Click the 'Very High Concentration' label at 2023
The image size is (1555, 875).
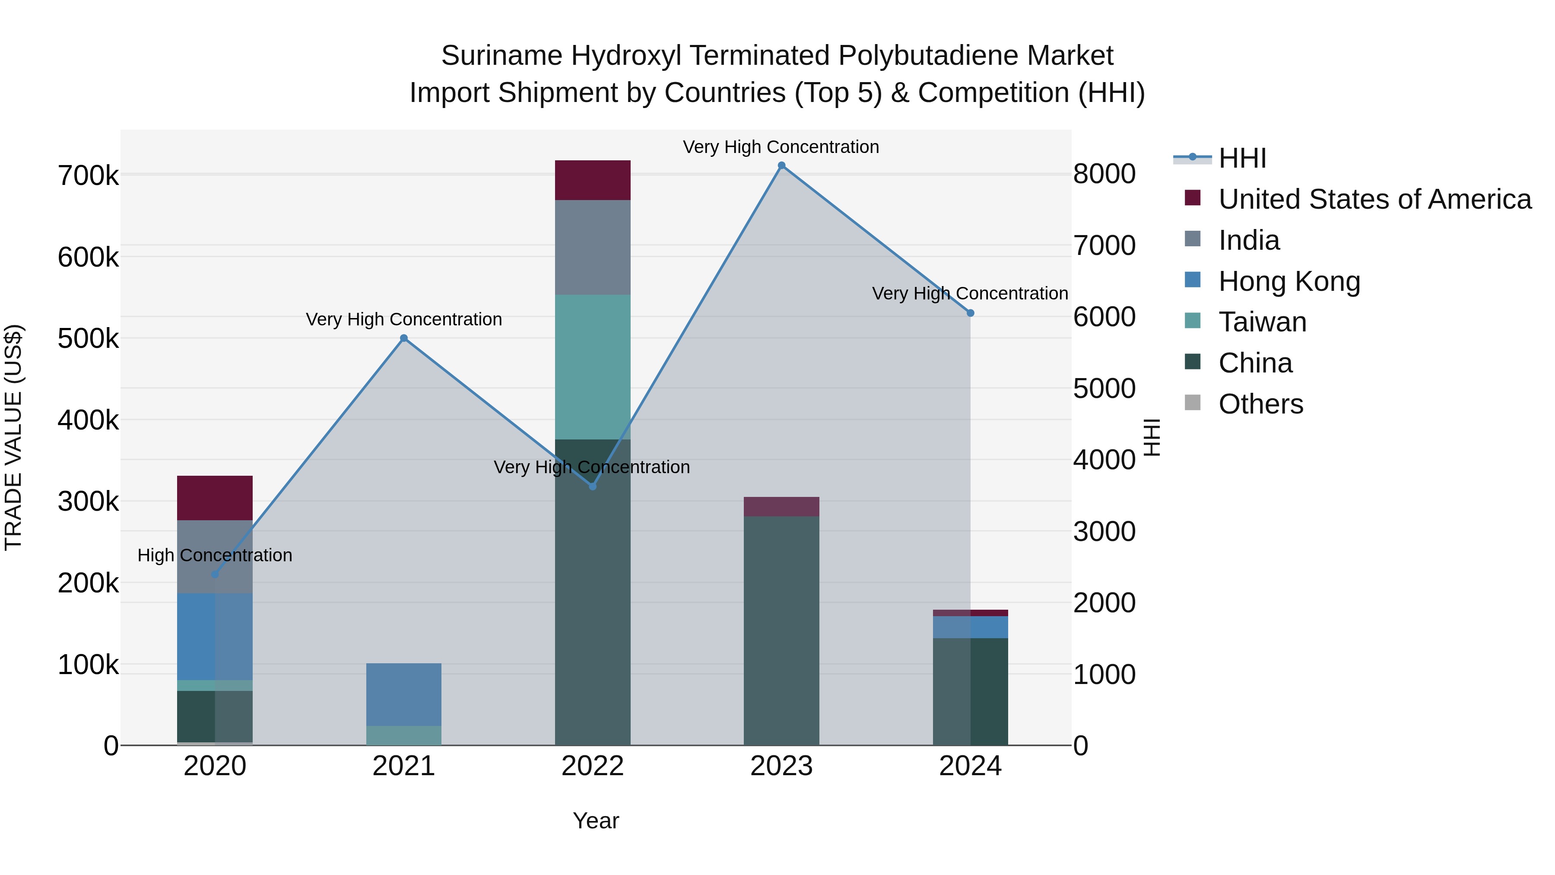coord(781,147)
